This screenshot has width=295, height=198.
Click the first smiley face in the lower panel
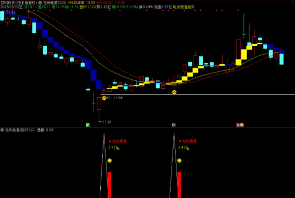coord(110,160)
